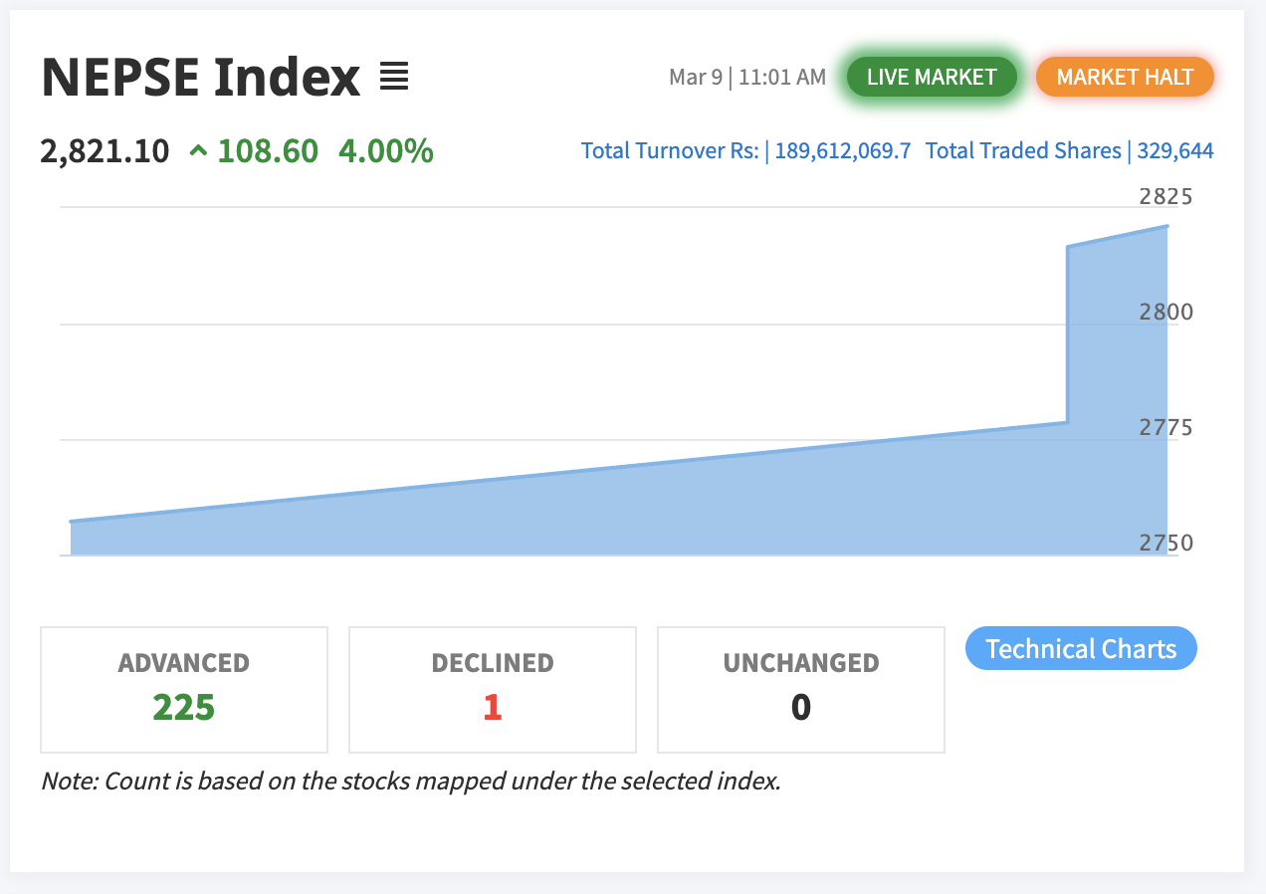Viewport: 1266px width, 894px height.
Task: Select the DECLINED 1 stocks box
Action: coord(493,689)
